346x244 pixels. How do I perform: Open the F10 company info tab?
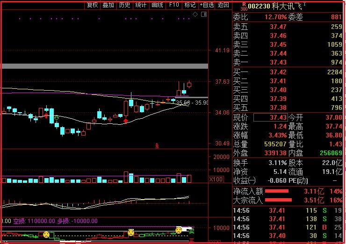(x=174, y=5)
